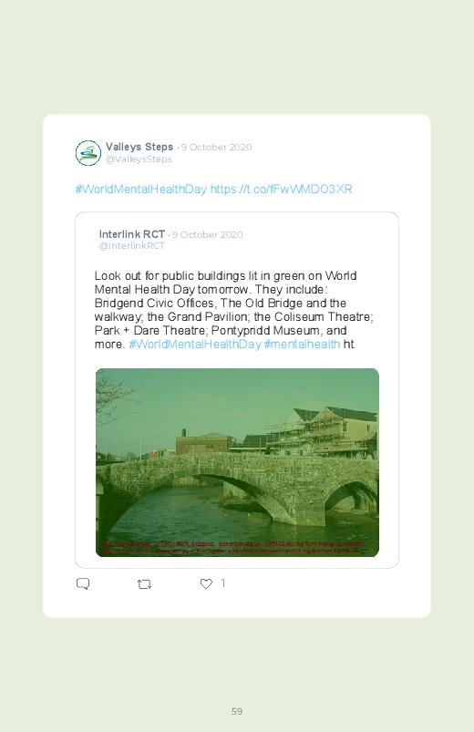Screen dimensions: 474x732
Task: Click the retweet arrows icon
Action: [144, 584]
